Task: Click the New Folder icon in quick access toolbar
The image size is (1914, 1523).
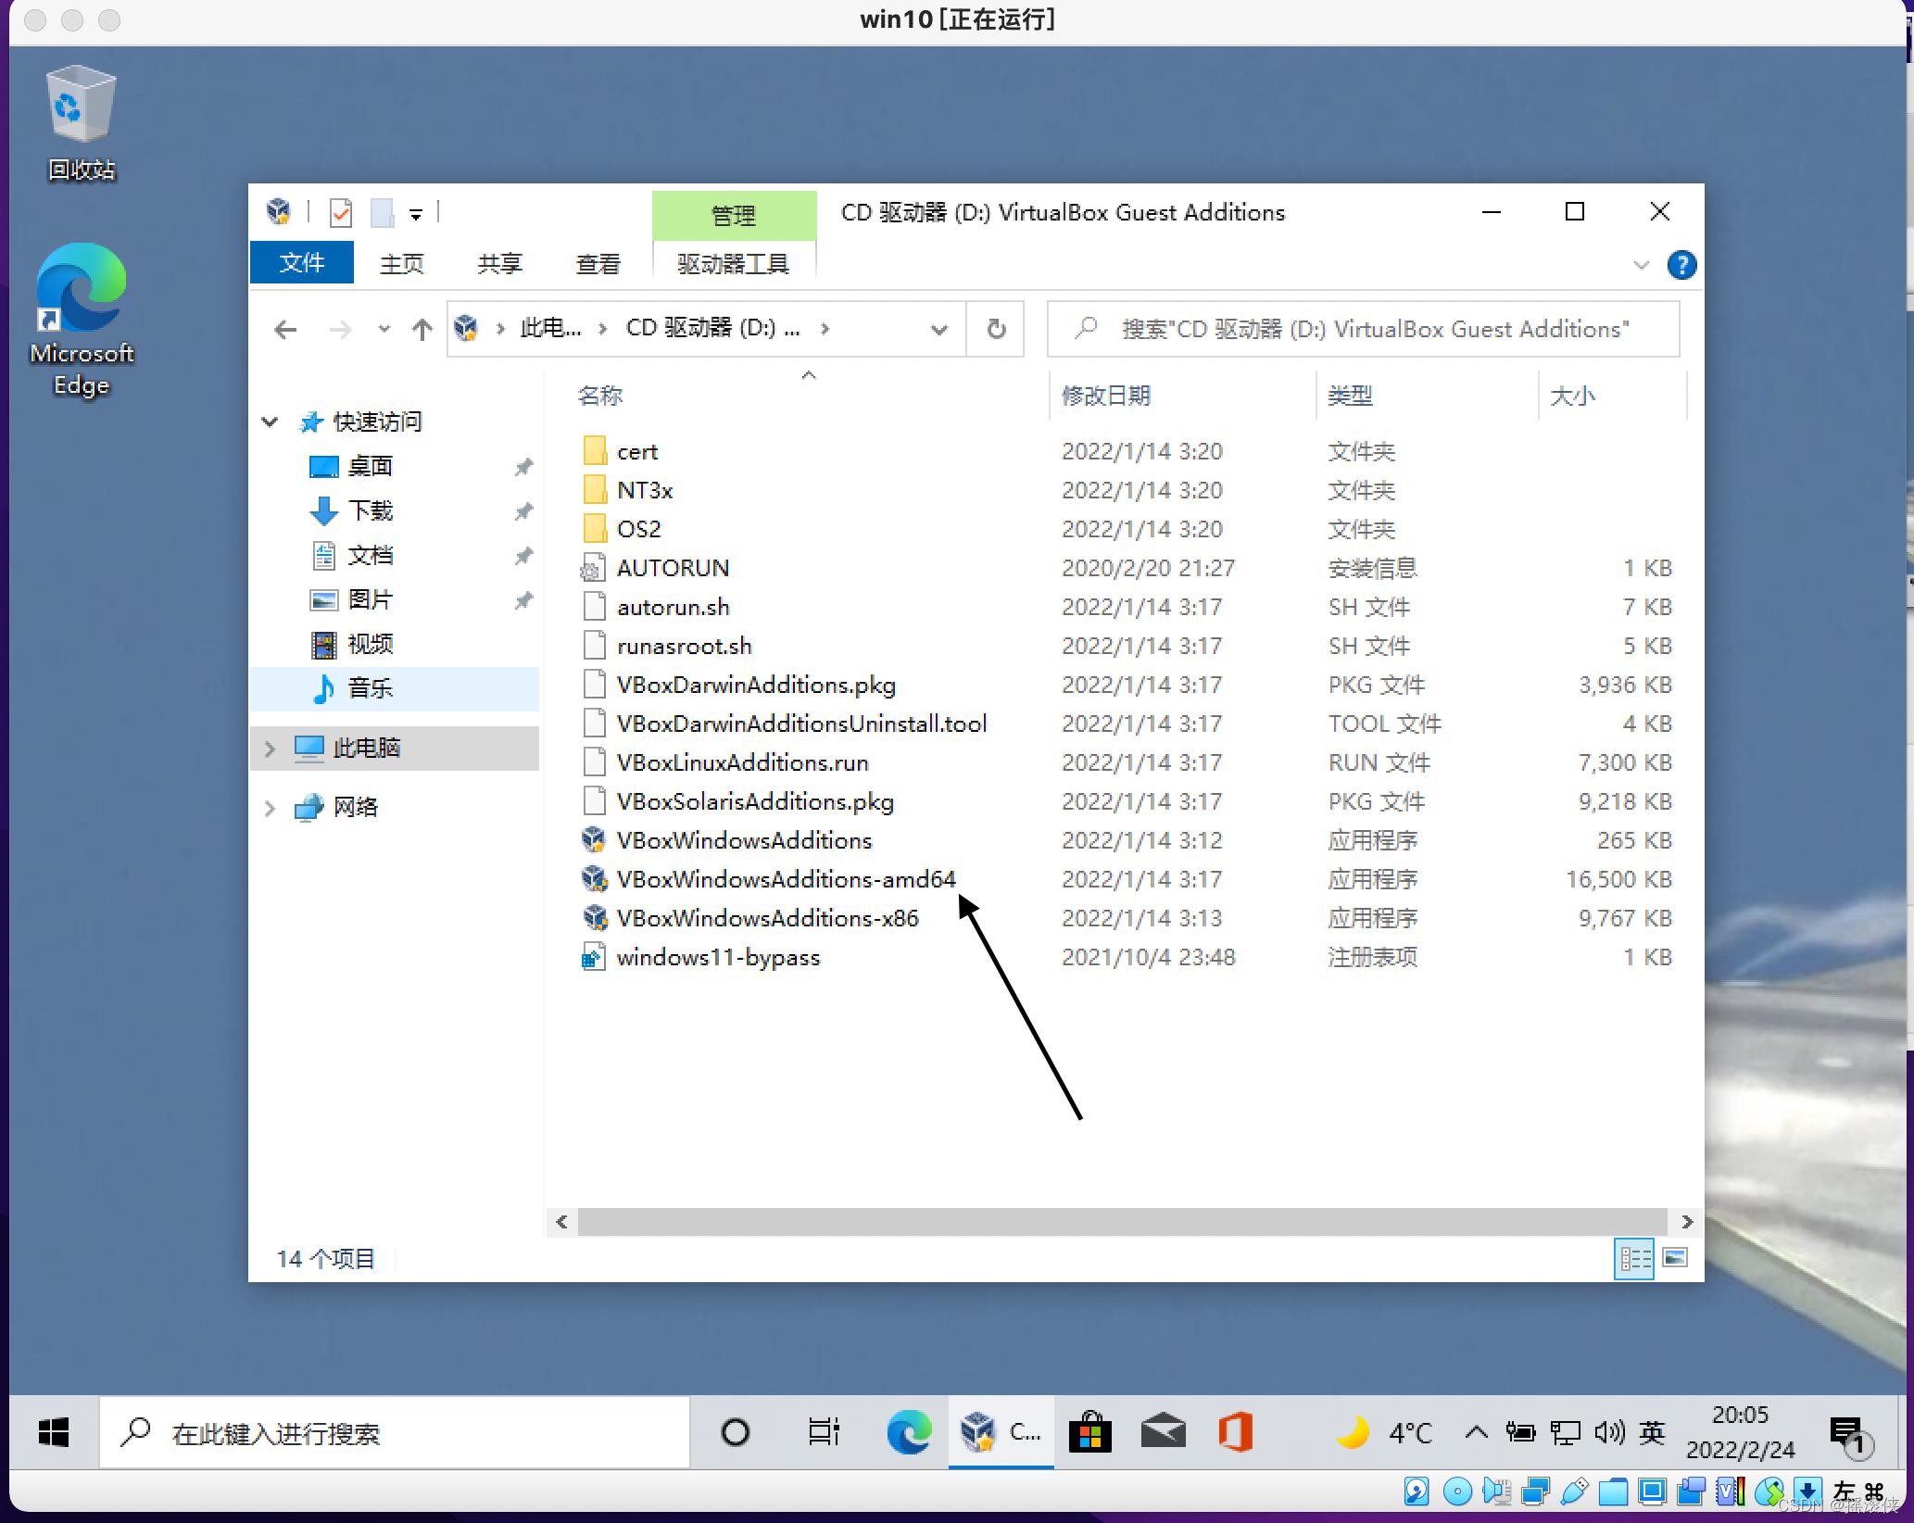Action: [x=383, y=213]
